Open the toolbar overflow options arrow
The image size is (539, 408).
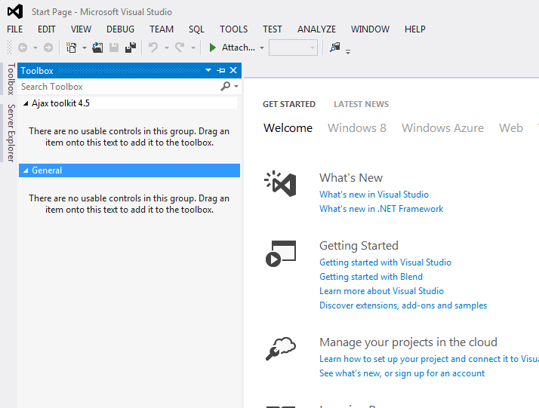point(348,52)
